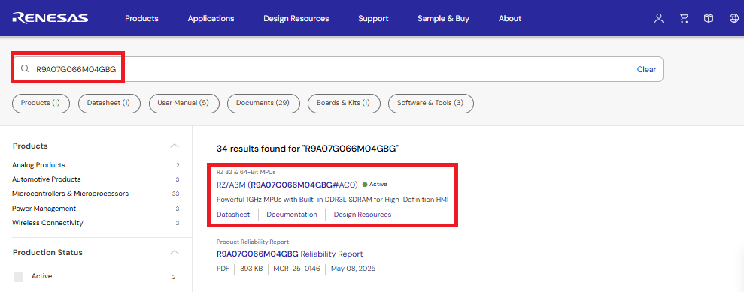Select Microcontrollers & Microprocessors filter
Screen dimensions: 744x292
[x=70, y=194]
